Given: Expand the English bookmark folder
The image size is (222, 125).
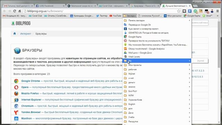Looking at the screenshot, I should pos(157,104).
